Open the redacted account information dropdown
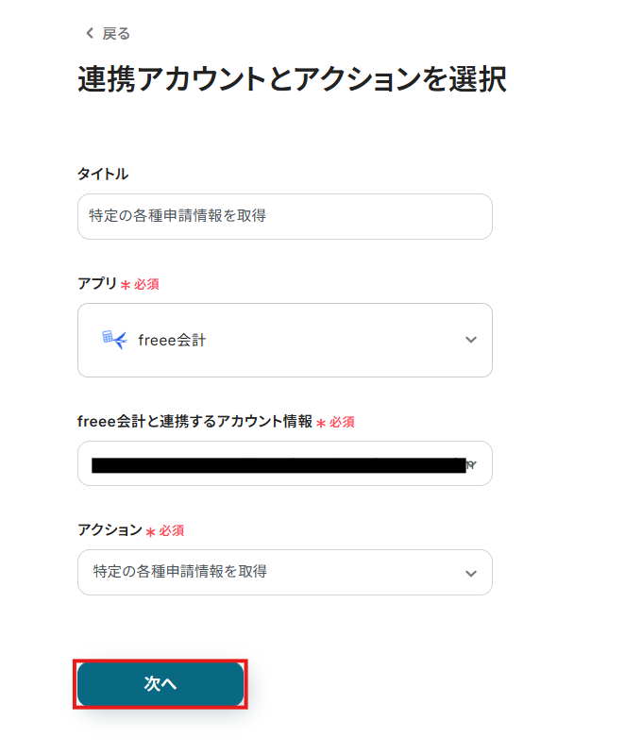This screenshot has width=642, height=754. coord(285,463)
